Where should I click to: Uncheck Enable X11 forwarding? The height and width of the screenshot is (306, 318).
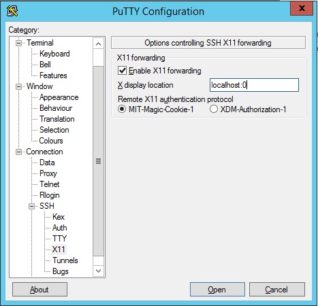coord(122,71)
